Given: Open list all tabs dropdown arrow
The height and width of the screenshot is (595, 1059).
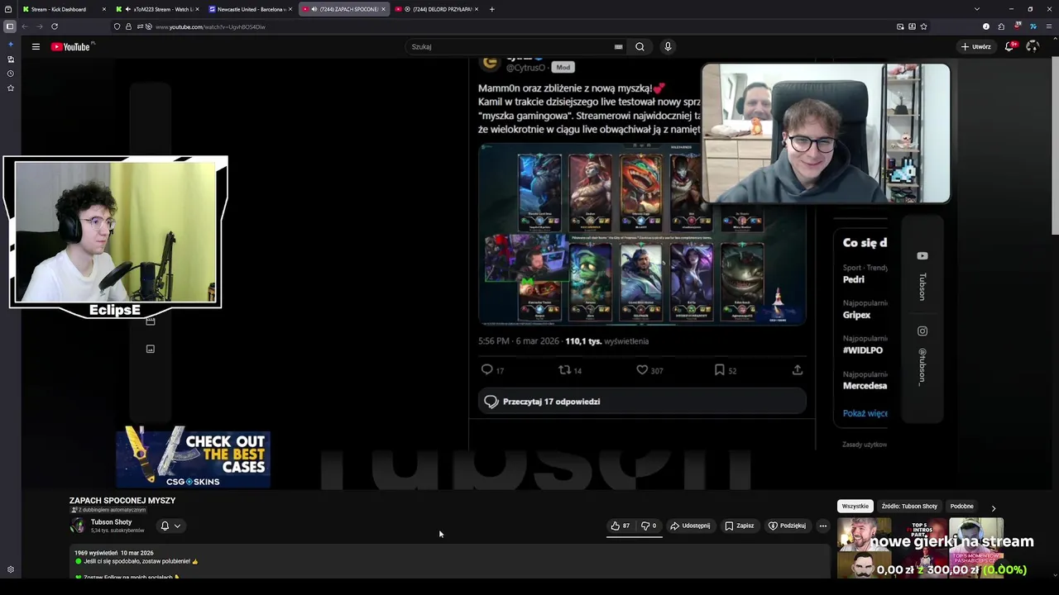Looking at the screenshot, I should coord(975,9).
